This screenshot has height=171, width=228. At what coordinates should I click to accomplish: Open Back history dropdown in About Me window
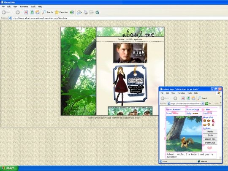tap(13, 12)
